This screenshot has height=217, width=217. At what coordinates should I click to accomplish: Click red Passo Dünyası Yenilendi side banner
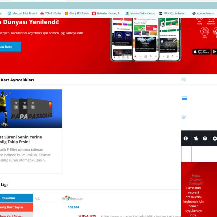(199, 190)
